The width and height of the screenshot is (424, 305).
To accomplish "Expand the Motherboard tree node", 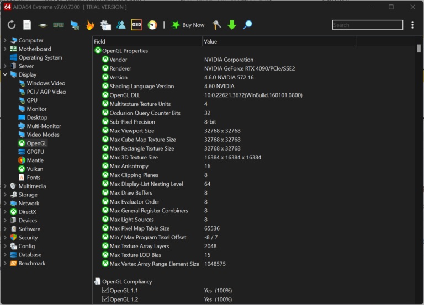I will tap(5, 49).
